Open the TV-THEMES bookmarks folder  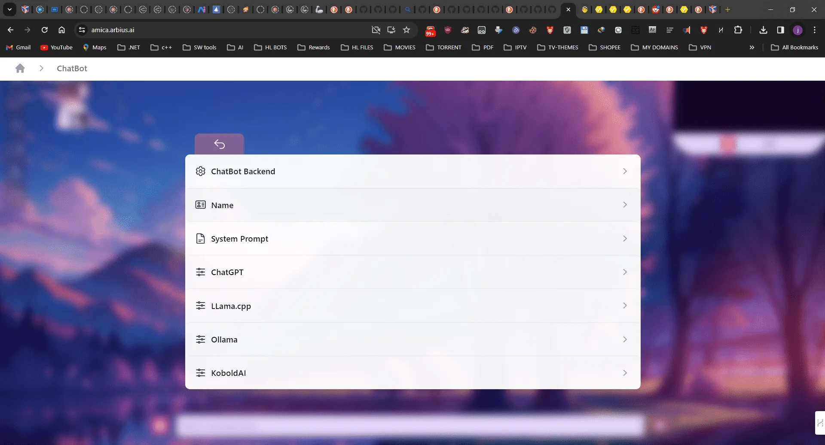pos(558,47)
